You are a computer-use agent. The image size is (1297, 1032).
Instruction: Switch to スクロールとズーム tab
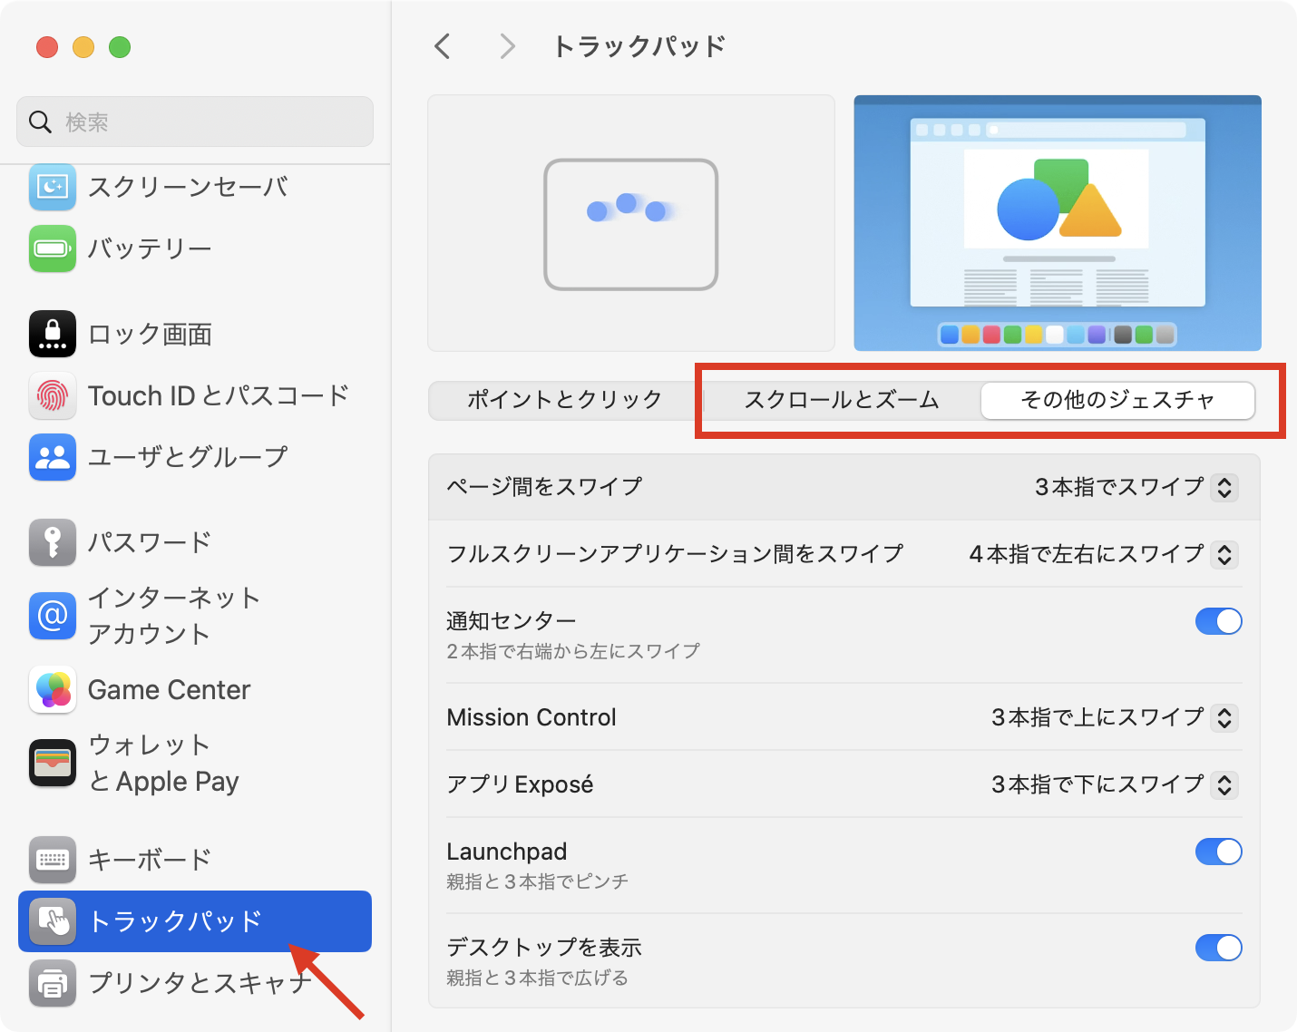(x=842, y=400)
